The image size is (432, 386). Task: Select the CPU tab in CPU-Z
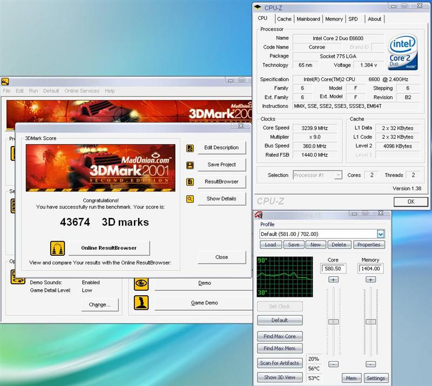(262, 18)
